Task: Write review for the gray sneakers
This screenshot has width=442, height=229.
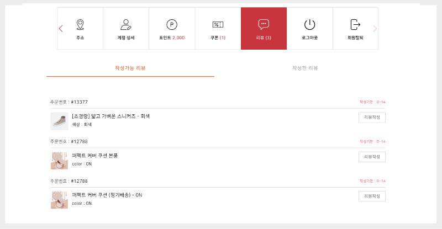Action: (372, 117)
